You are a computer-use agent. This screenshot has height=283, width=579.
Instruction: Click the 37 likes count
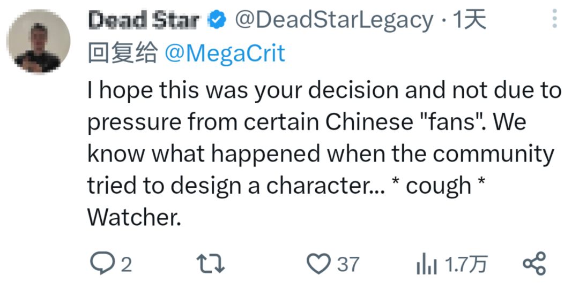point(348,264)
